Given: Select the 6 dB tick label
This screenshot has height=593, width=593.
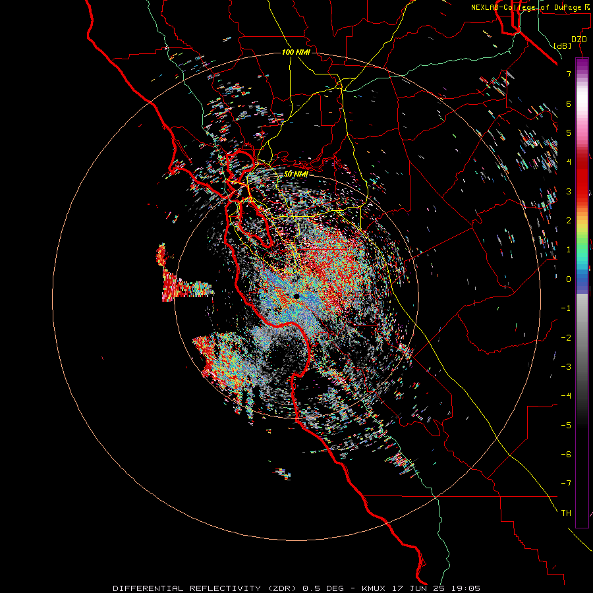Looking at the screenshot, I should (569, 103).
